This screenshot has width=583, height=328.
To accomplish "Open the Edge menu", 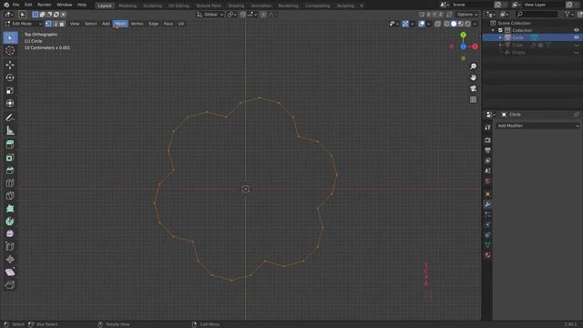I will pyautogui.click(x=154, y=24).
